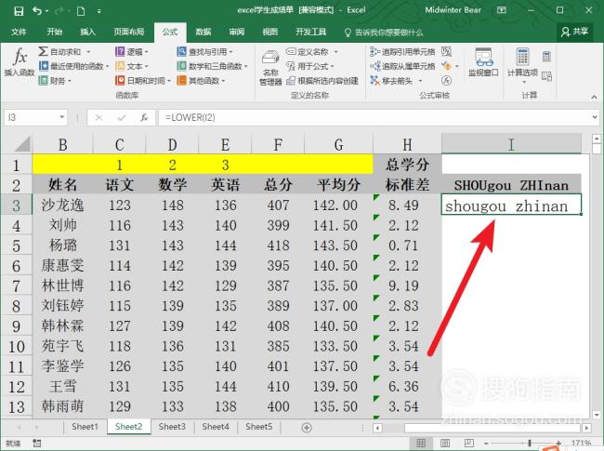
Task: Click the 计算工作表 icon
Action: pos(546,76)
